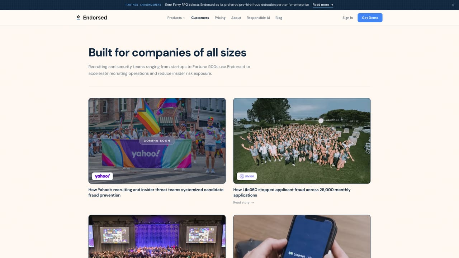
Task: Open the Unanet phone photo thumbnail
Action: [302, 236]
